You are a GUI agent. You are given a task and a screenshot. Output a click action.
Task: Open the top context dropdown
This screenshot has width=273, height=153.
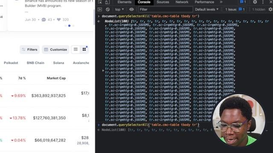(119, 9)
